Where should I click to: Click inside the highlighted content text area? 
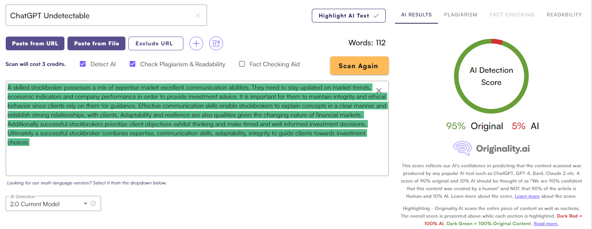click(x=197, y=128)
